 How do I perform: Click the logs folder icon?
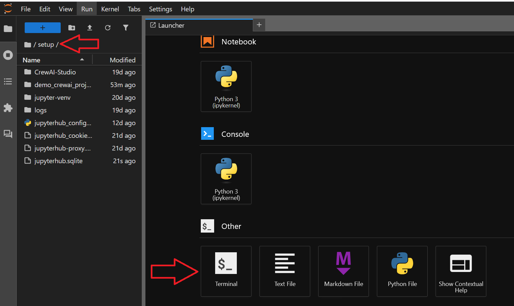pos(28,110)
